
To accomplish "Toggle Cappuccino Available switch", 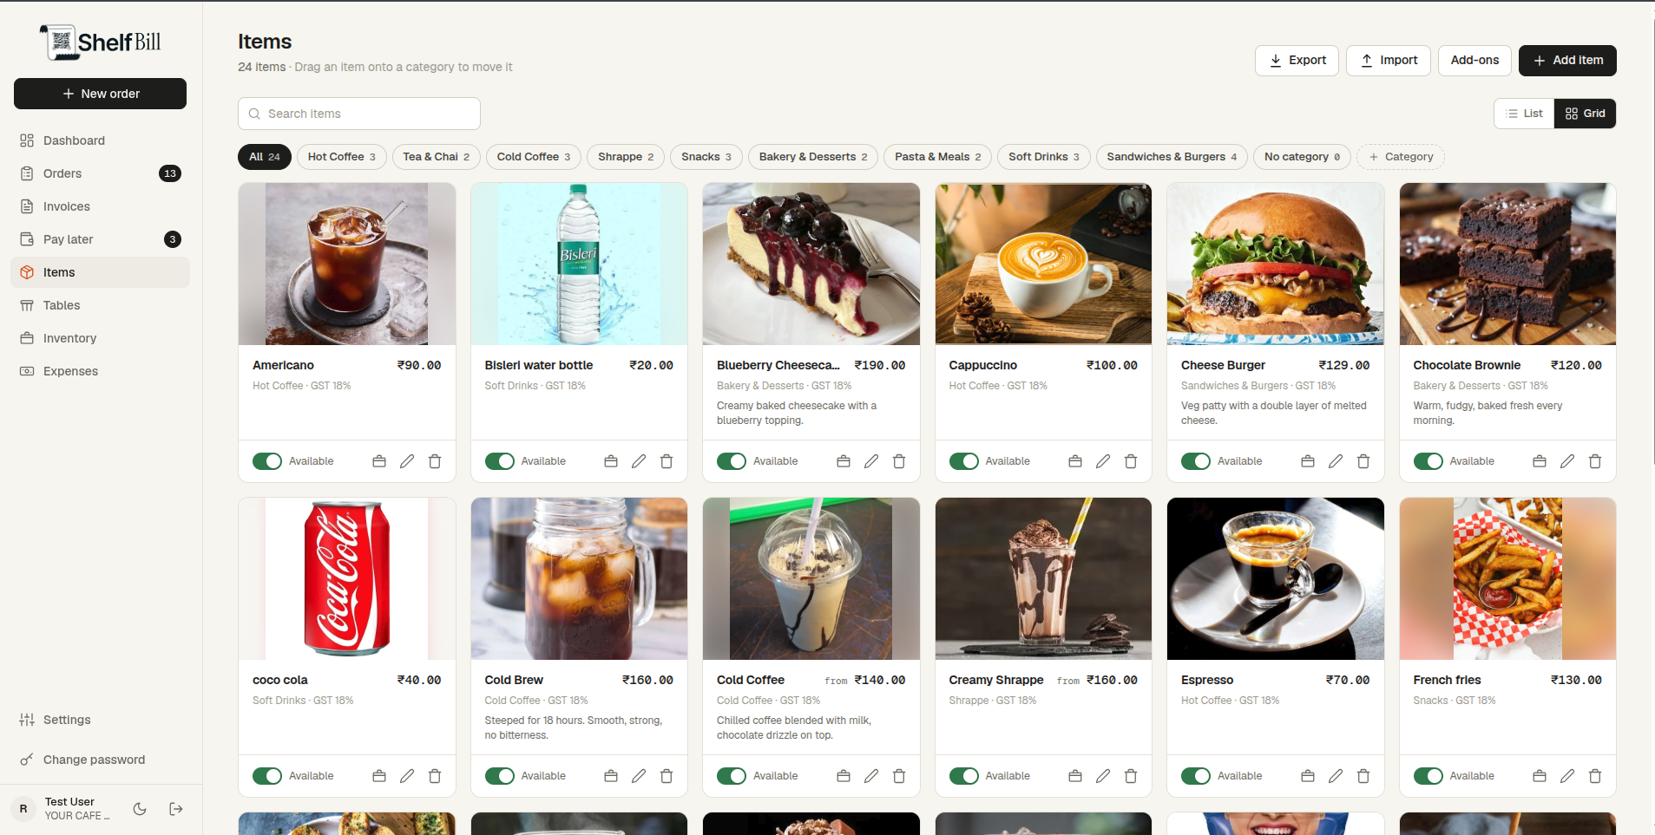I will 964,461.
